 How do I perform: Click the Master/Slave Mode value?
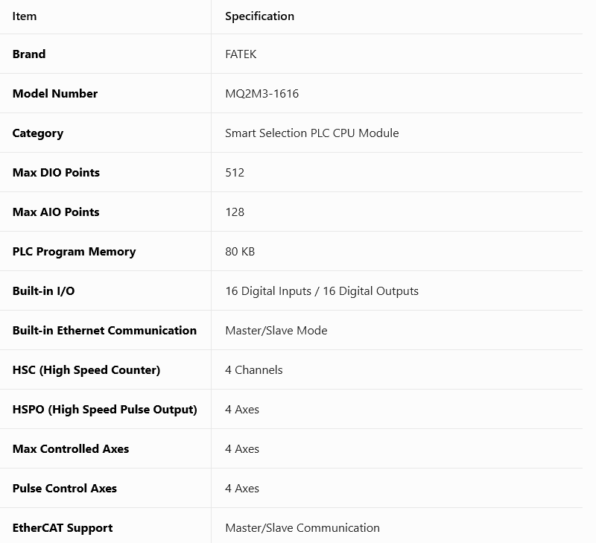pyautogui.click(x=276, y=331)
